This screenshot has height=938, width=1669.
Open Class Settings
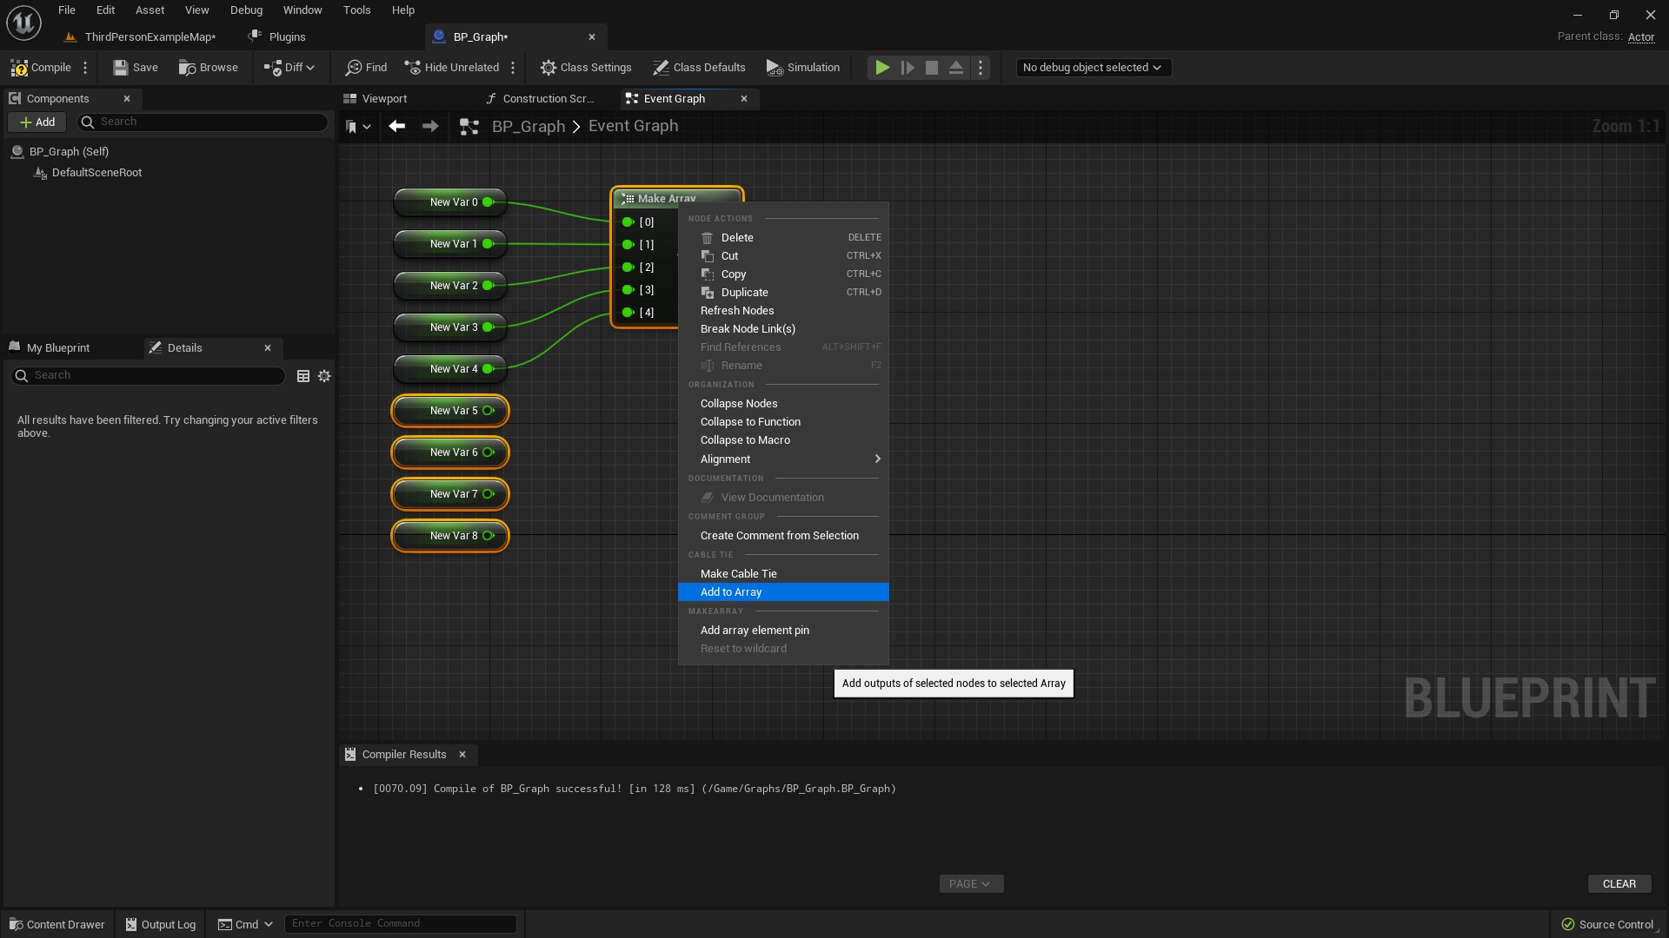[x=586, y=67]
